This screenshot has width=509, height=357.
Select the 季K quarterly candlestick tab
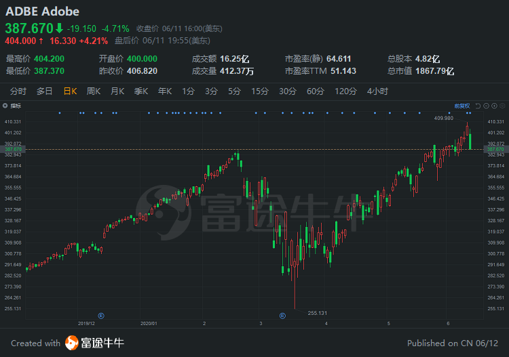[141, 91]
